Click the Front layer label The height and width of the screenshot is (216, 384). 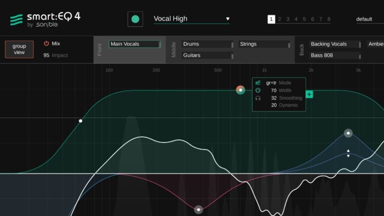(99, 49)
